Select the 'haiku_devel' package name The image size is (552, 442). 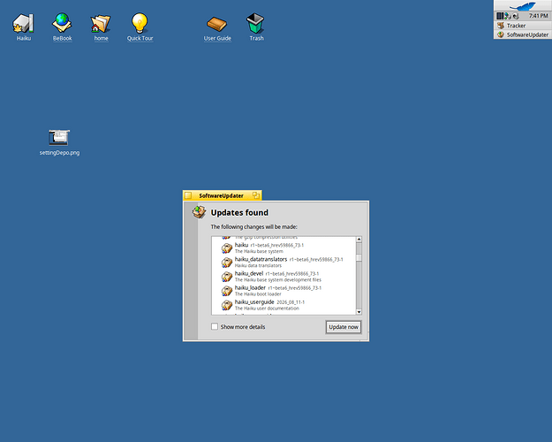pyautogui.click(x=249, y=273)
